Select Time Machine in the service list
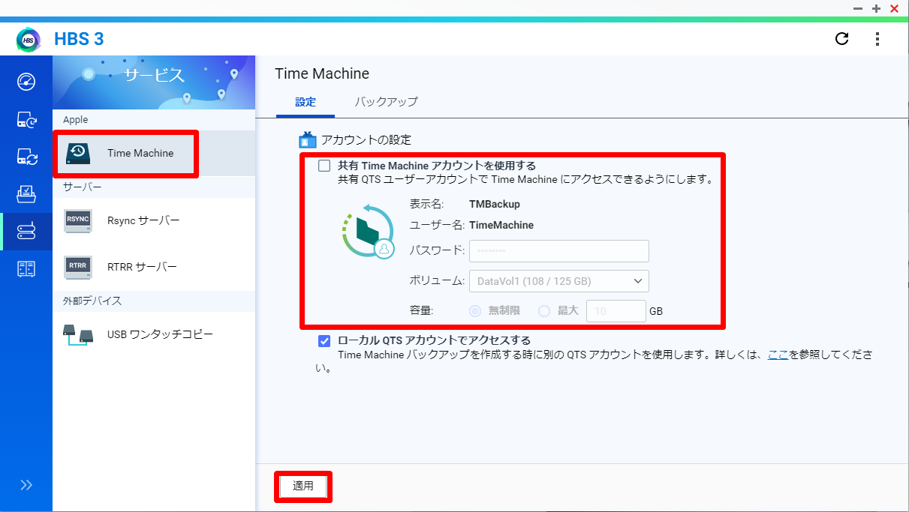 (154, 153)
